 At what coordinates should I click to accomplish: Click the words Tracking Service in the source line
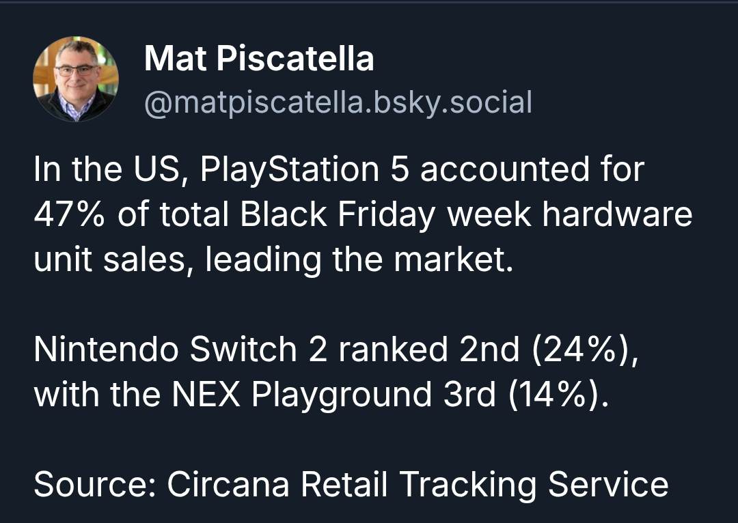coord(534,485)
